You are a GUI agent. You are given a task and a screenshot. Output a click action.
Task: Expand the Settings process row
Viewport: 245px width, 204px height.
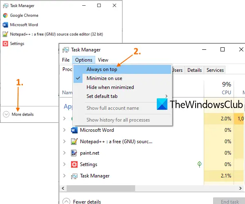click(65, 164)
